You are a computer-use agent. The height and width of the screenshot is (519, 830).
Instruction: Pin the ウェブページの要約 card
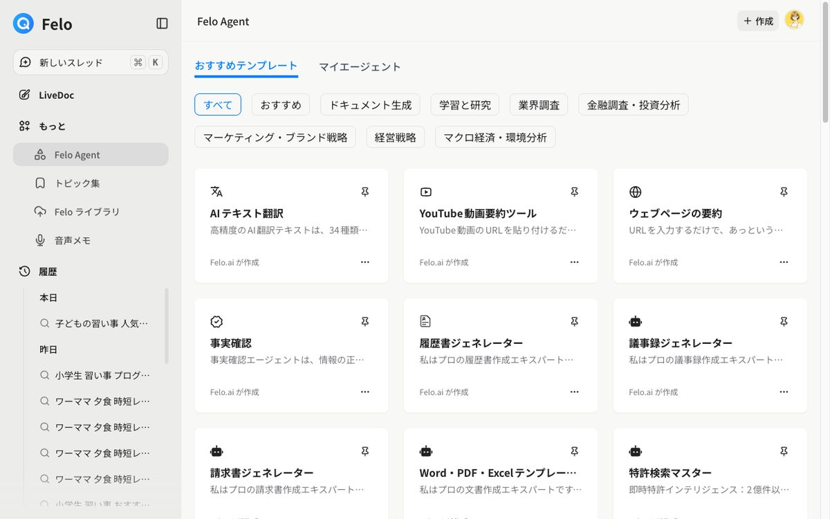tap(784, 192)
